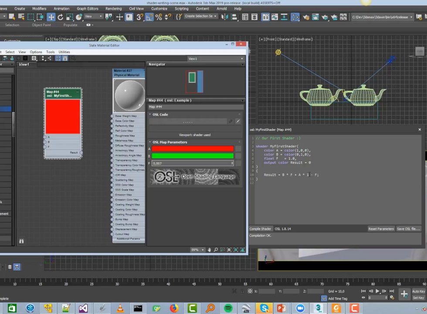Open Slate editor Utilities menu

[x=64, y=52]
